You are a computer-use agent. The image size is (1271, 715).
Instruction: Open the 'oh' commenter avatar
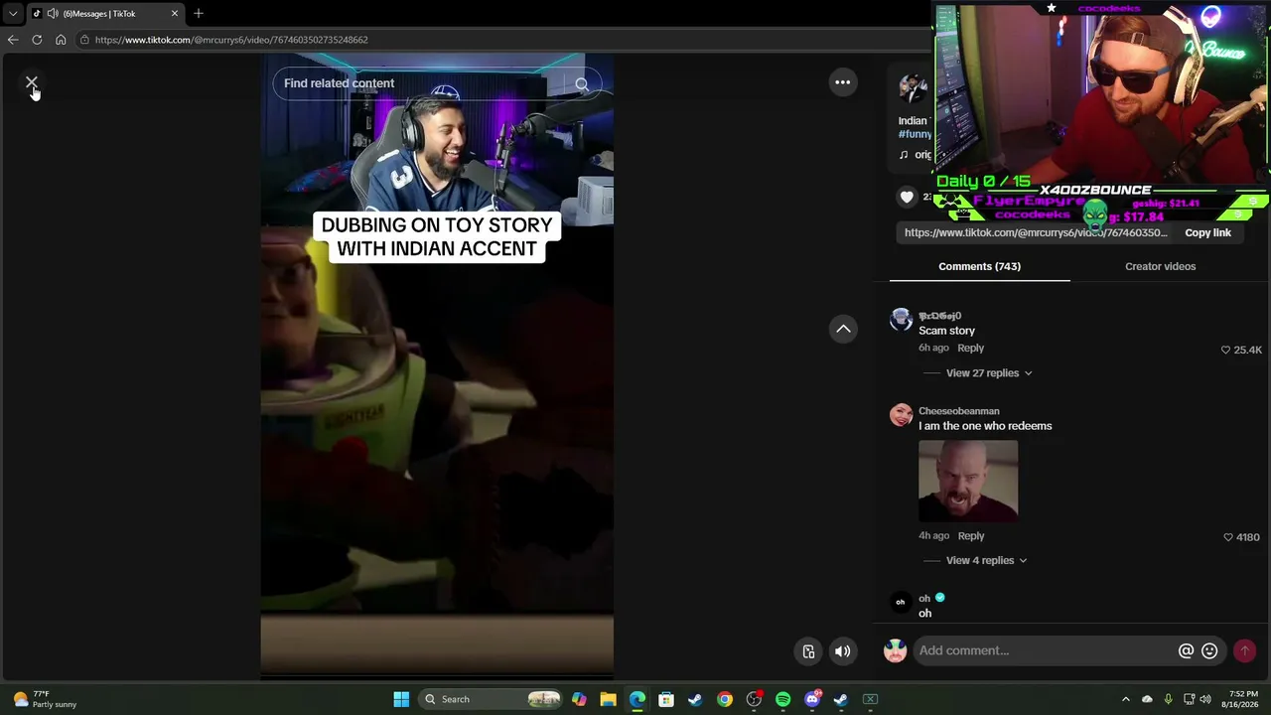click(901, 602)
